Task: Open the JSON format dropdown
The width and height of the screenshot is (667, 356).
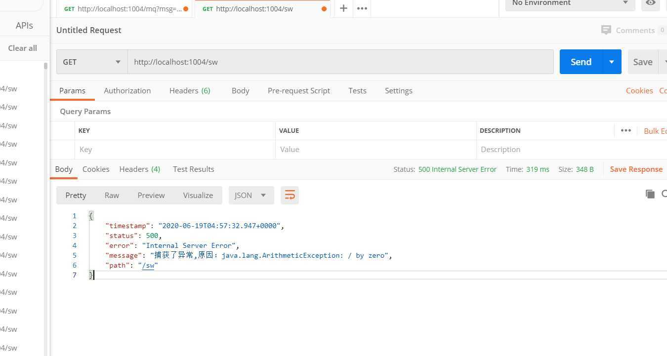Action: coord(250,195)
